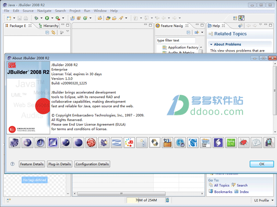Image resolution: width=277 pixels, height=207 pixels.
Task: Click the Feature Details button
Action: coord(32,164)
